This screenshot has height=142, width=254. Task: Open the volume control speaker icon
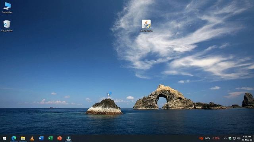(239, 138)
